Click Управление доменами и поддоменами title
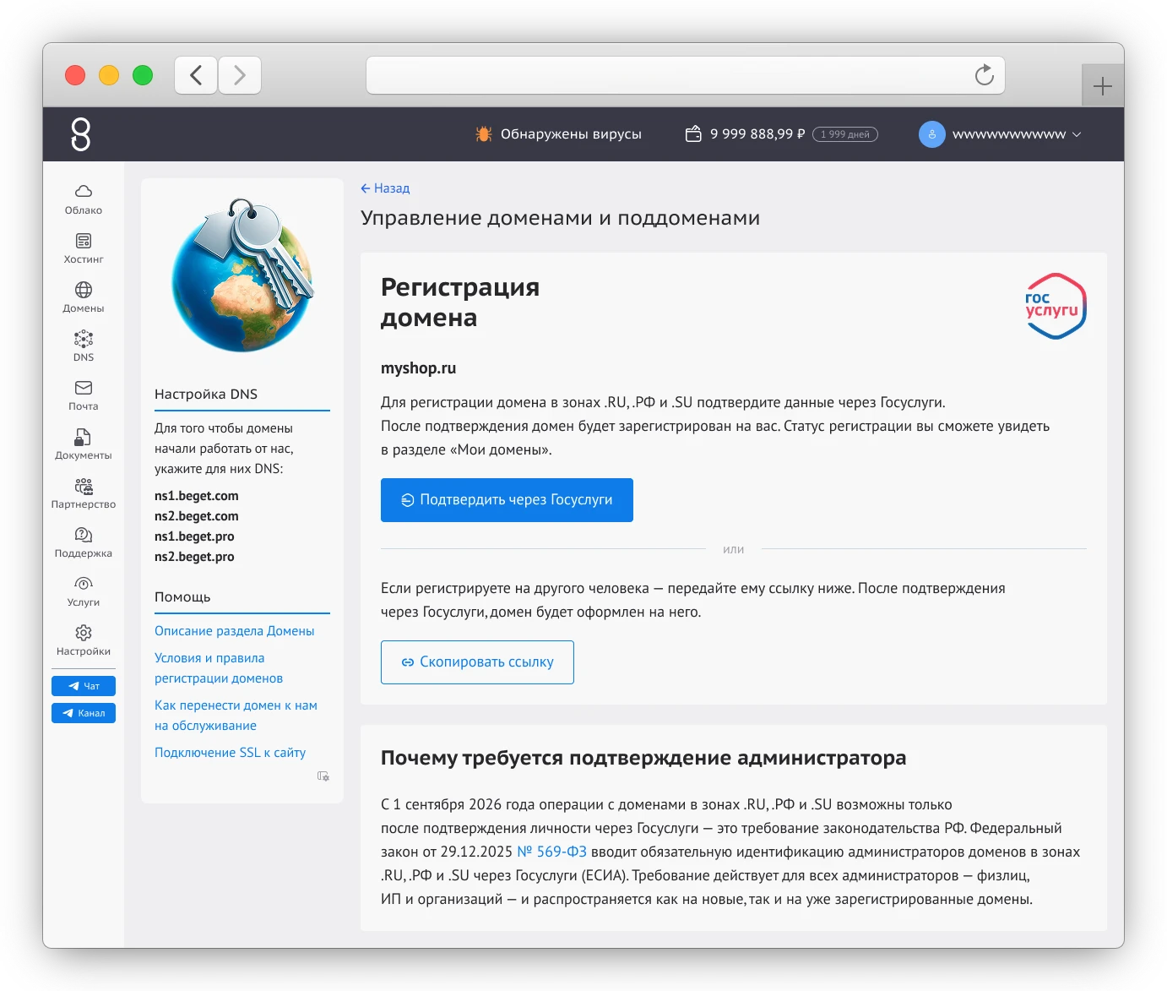The image size is (1167, 991). click(560, 218)
